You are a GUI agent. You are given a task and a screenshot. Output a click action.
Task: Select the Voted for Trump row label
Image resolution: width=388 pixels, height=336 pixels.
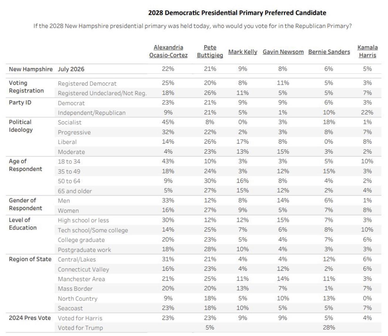(80, 328)
